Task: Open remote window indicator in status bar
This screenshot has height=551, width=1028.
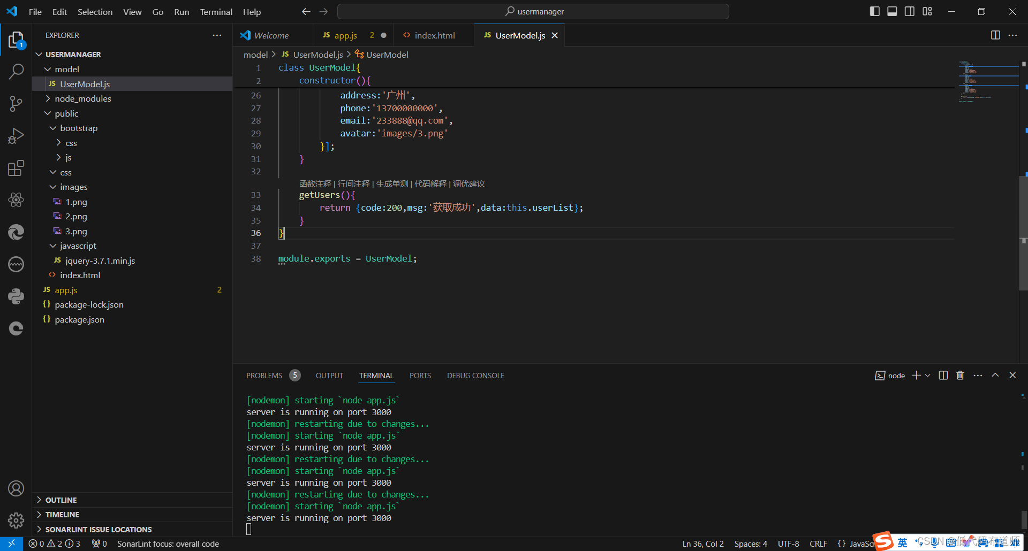Action: 11,544
